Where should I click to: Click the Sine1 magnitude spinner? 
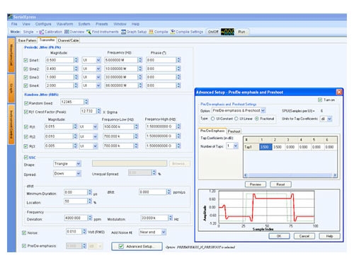coord(76,60)
